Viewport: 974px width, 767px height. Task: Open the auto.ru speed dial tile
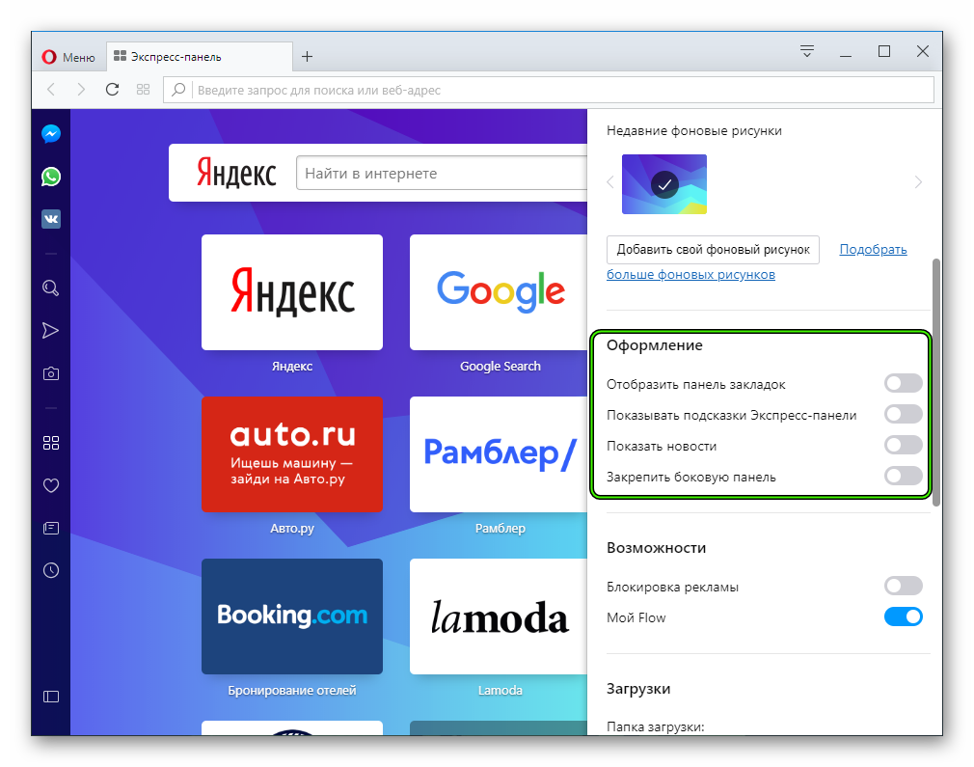[292, 454]
